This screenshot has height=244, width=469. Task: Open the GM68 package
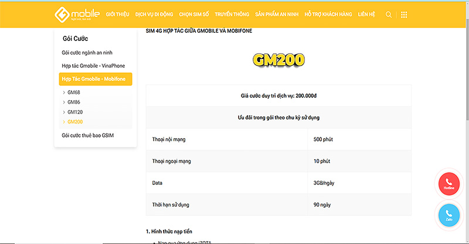74,92
